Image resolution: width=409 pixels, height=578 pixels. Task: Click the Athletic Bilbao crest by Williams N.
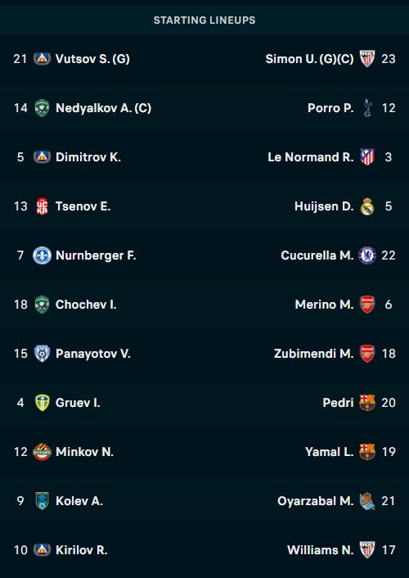(x=367, y=550)
